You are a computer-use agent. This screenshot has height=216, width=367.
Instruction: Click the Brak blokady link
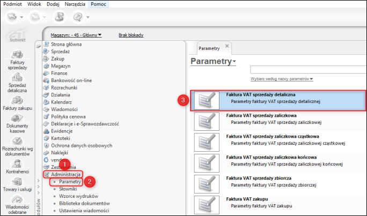coord(131,35)
